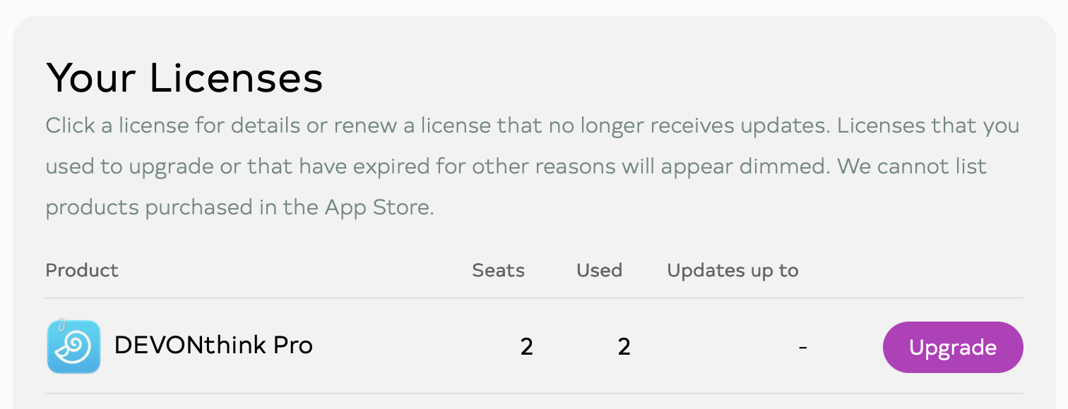The image size is (1068, 409).
Task: Click the DEVONthink Pro shell icon
Action: pos(73,346)
